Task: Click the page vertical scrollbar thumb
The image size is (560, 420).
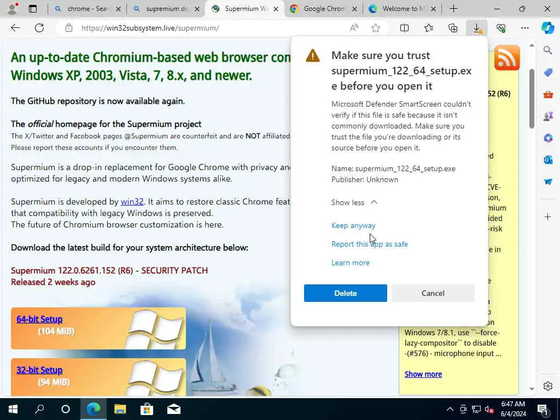Action: 532,98
